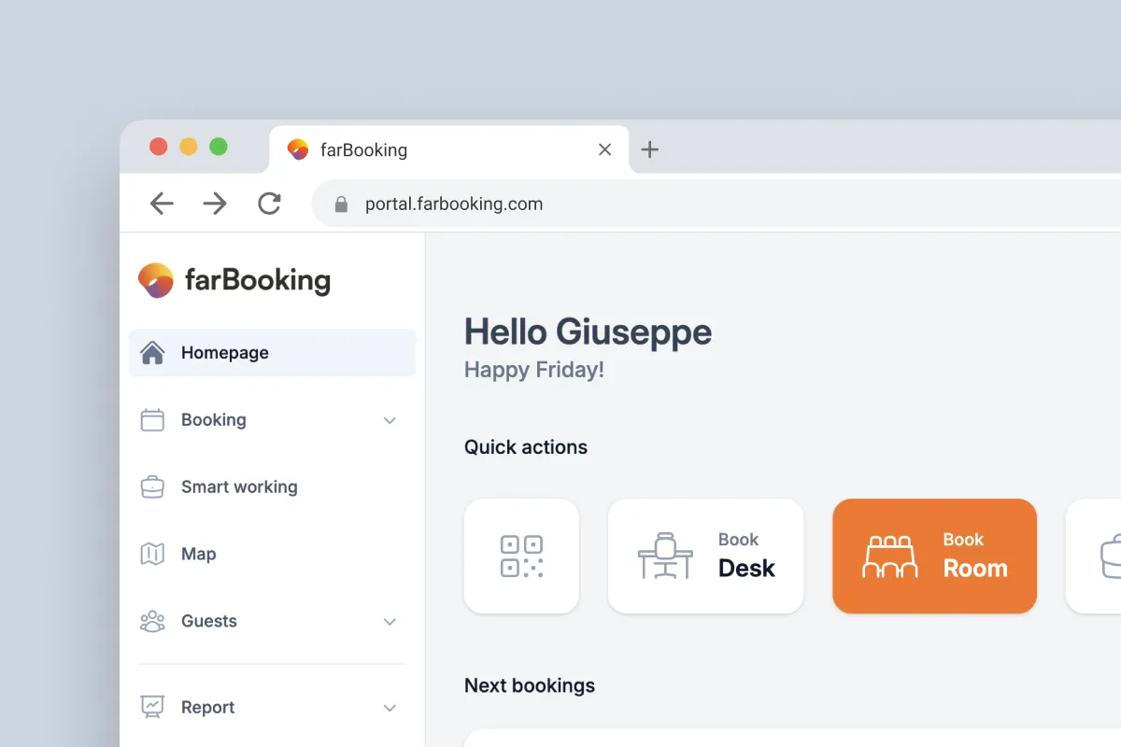
Task: Open Smart working via the briefcase icon
Action: 154,486
